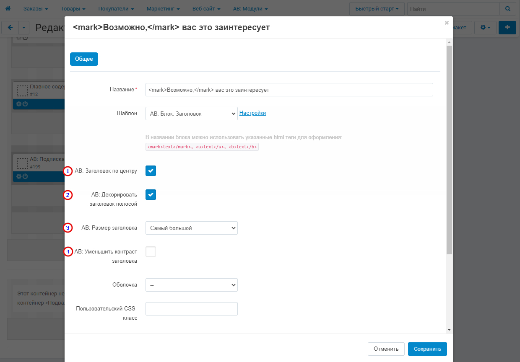Click the gear icon of block #12
Screen dimensions: 520x362
click(x=18, y=104)
